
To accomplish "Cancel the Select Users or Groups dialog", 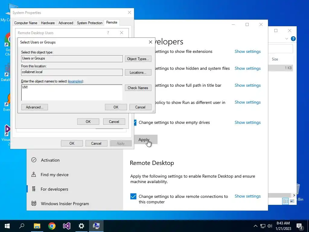I will [x=140, y=107].
